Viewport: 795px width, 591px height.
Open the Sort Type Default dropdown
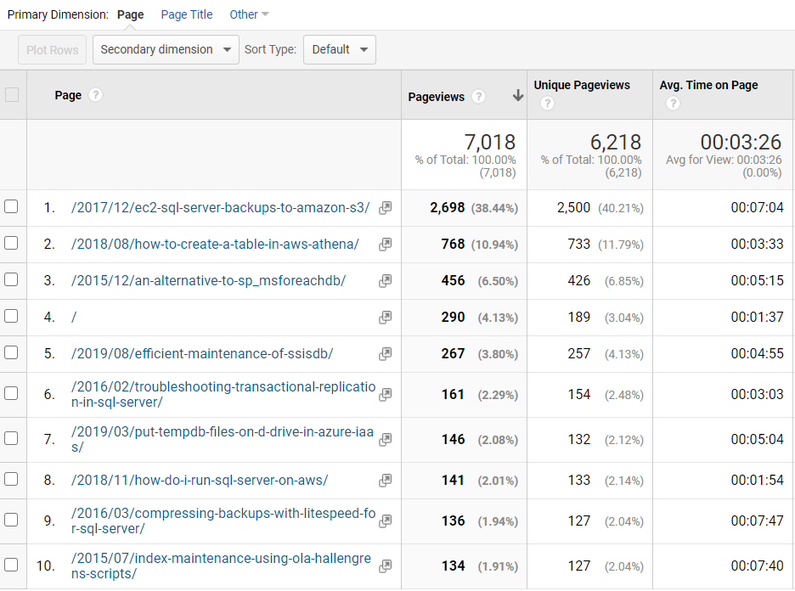click(339, 49)
